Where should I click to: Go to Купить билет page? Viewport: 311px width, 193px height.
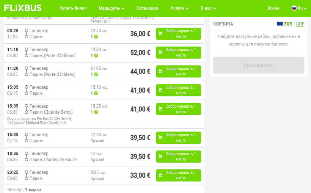point(73,8)
